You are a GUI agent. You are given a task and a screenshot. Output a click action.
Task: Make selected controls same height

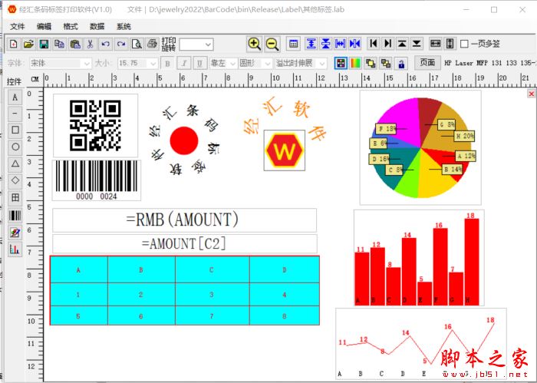pyautogui.click(x=450, y=44)
